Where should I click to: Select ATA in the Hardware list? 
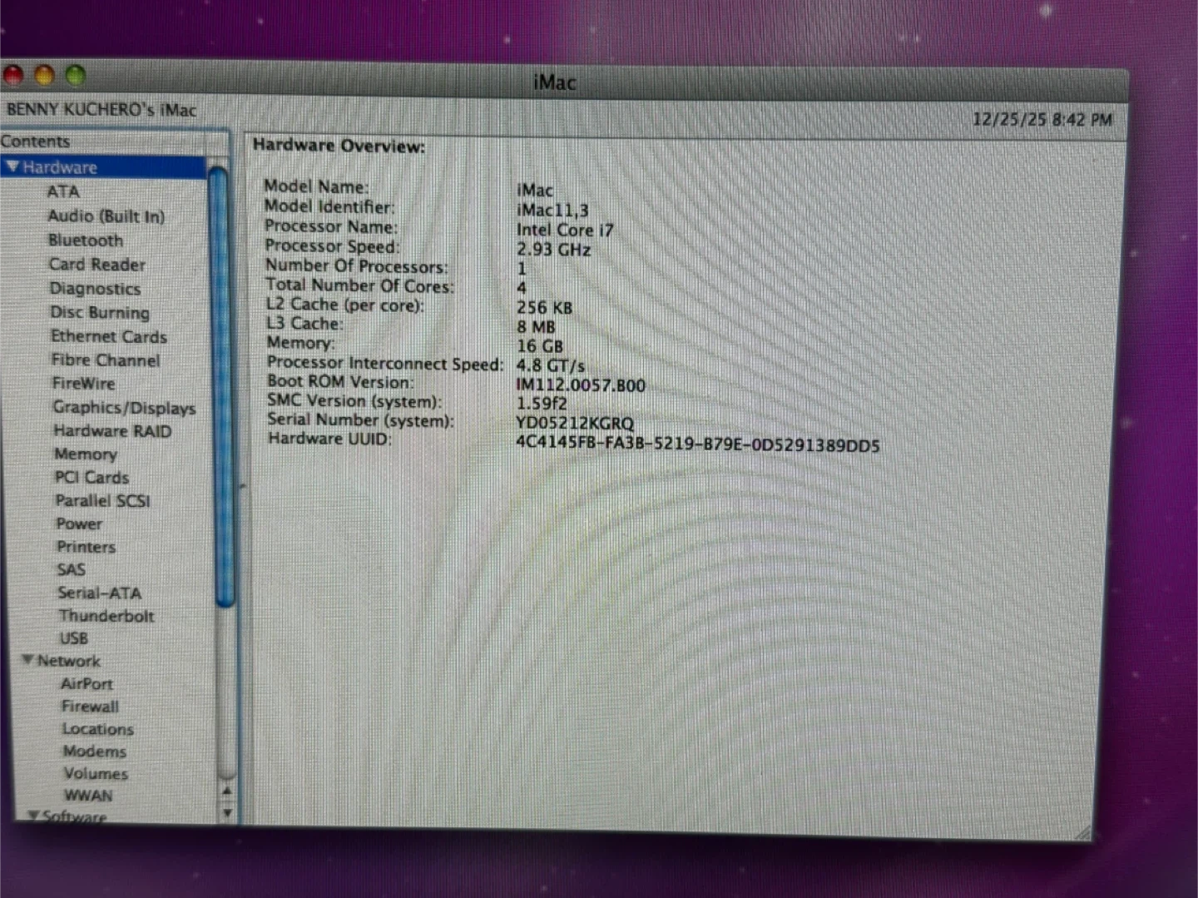[x=63, y=191]
